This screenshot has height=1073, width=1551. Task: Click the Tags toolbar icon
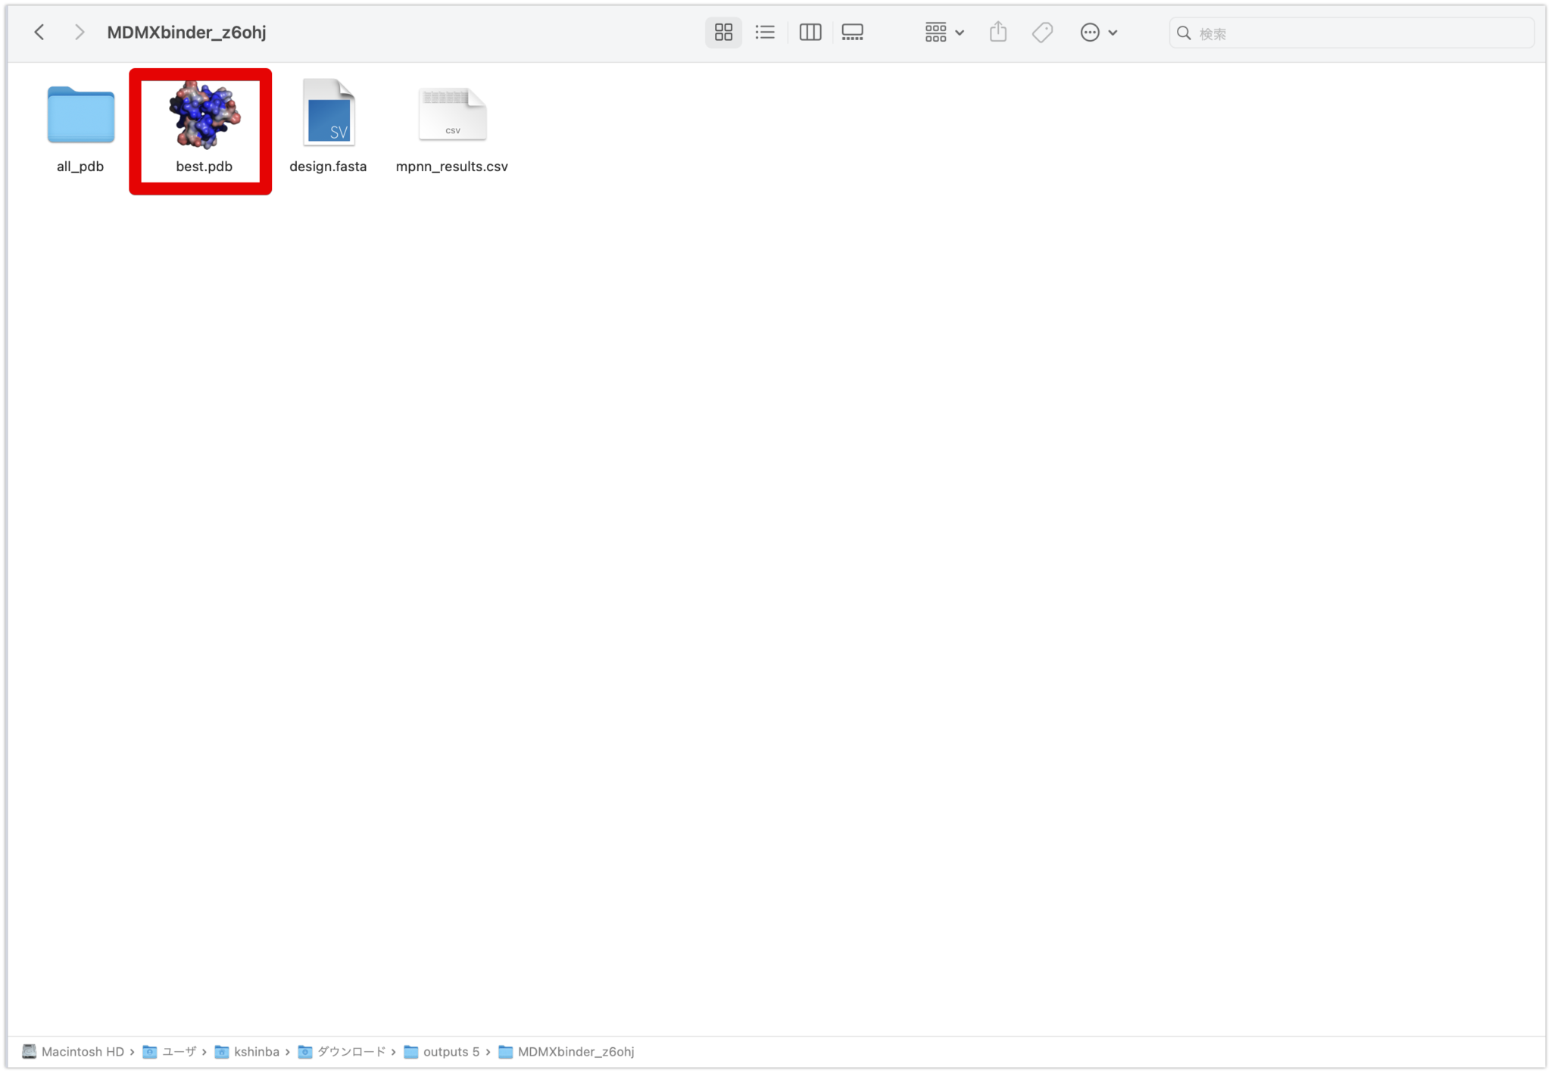(x=1042, y=33)
